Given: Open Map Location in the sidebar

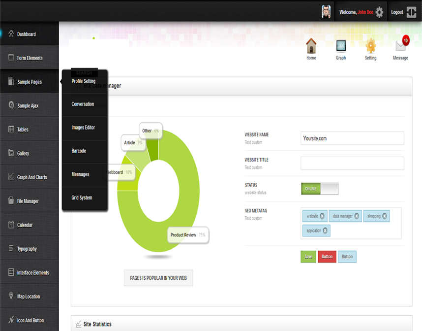Looking at the screenshot, I should click(30, 296).
